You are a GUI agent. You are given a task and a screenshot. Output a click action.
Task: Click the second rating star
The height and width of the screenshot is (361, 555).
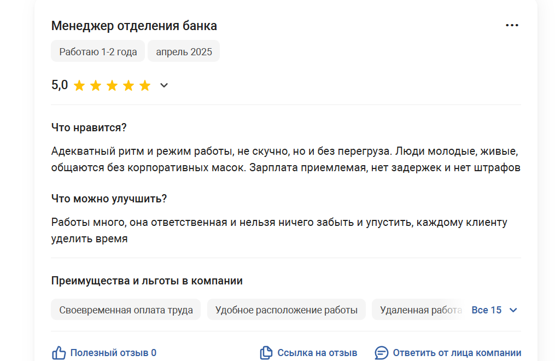coord(96,85)
